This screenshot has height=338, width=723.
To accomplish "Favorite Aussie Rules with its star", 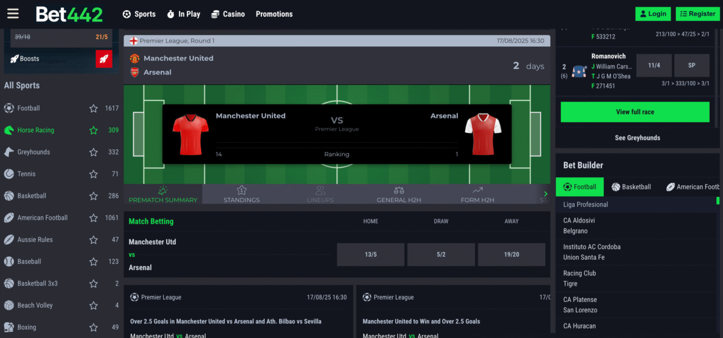I will click(93, 239).
